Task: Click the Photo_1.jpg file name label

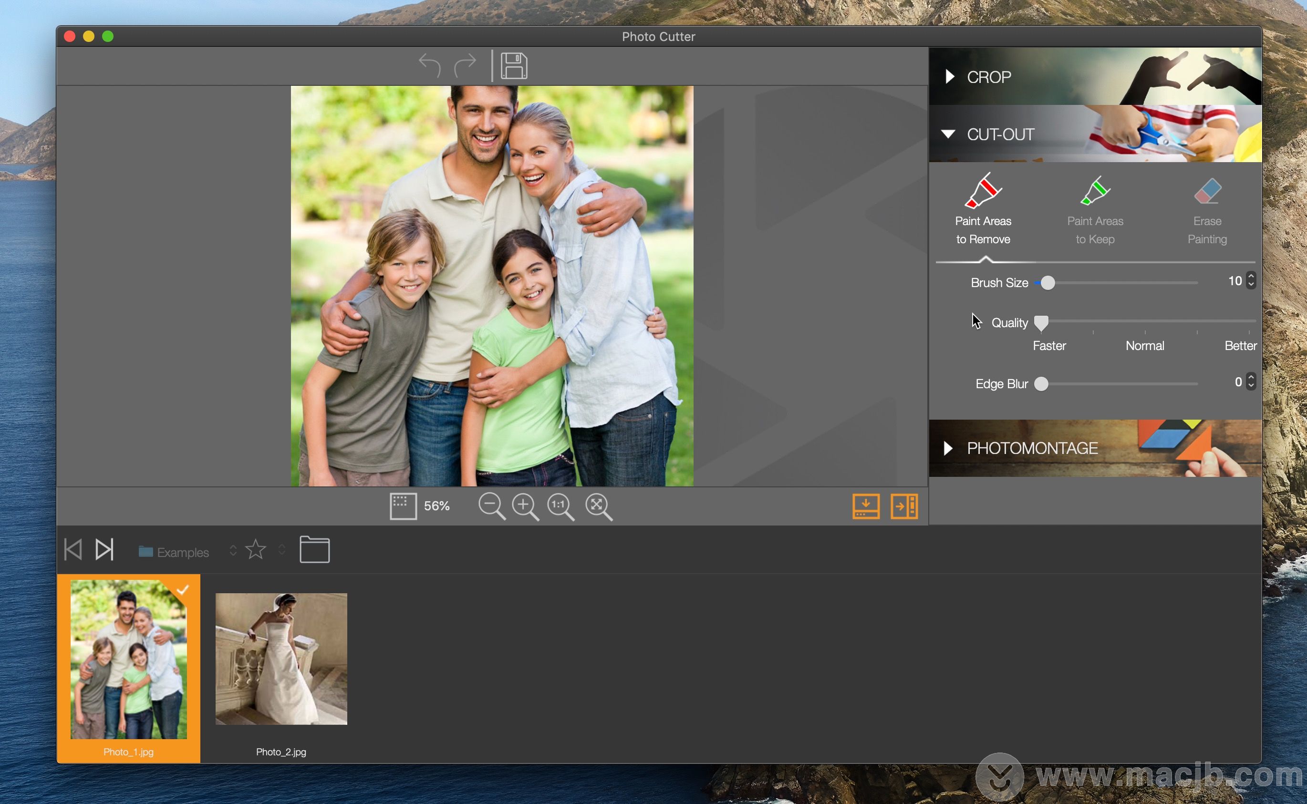Action: [129, 752]
